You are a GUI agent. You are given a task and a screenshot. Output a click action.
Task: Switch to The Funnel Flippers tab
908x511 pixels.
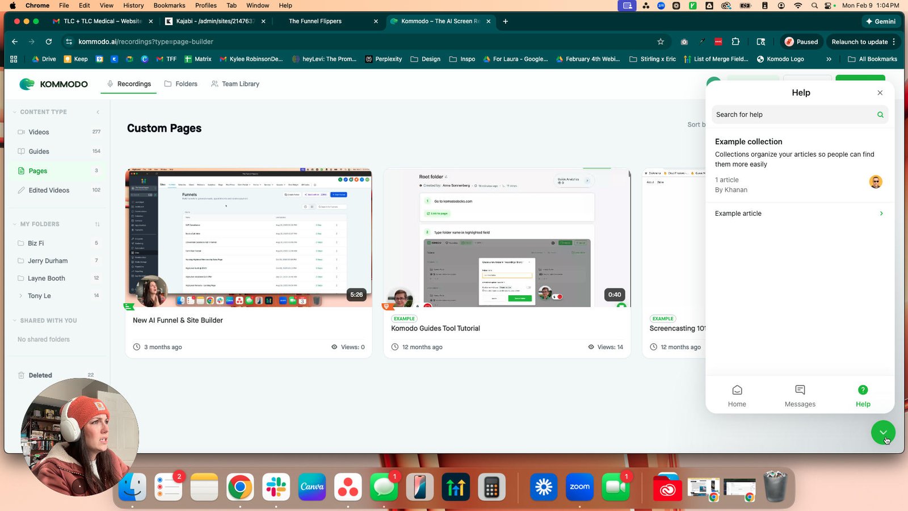(315, 21)
